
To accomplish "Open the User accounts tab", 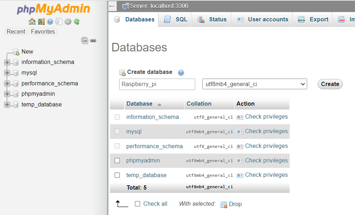I will tap(262, 20).
